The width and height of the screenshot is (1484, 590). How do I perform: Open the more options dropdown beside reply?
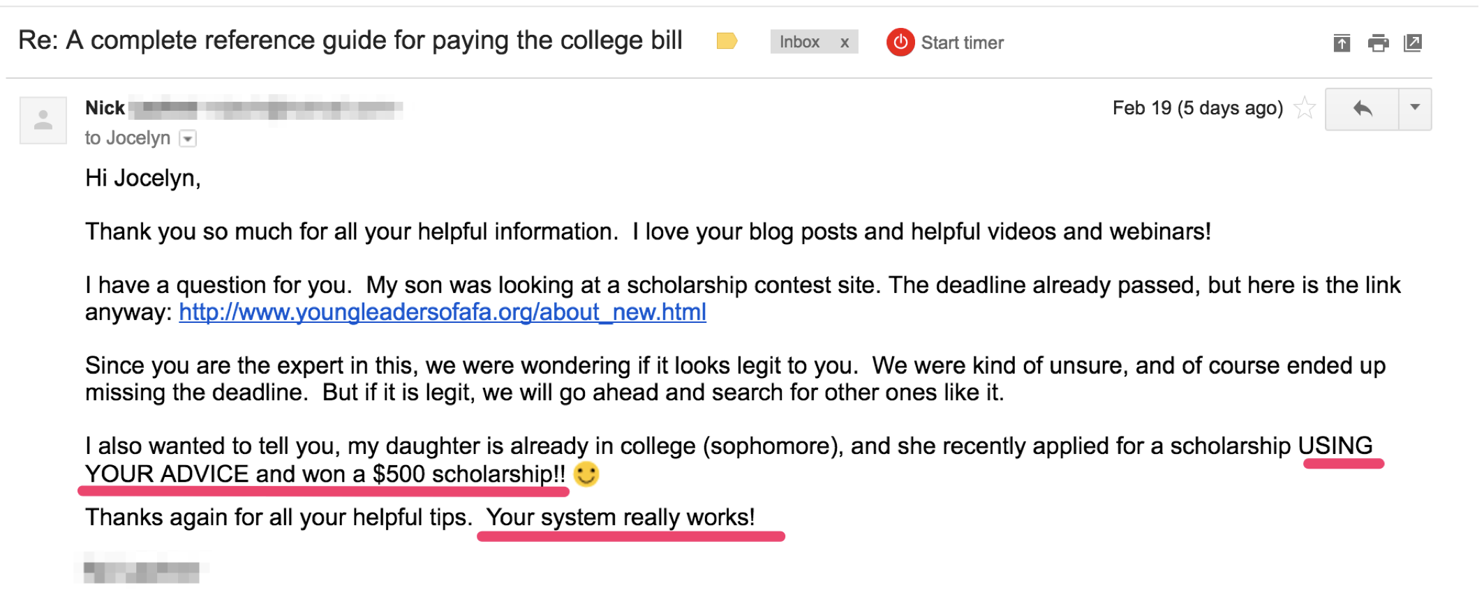1415,108
